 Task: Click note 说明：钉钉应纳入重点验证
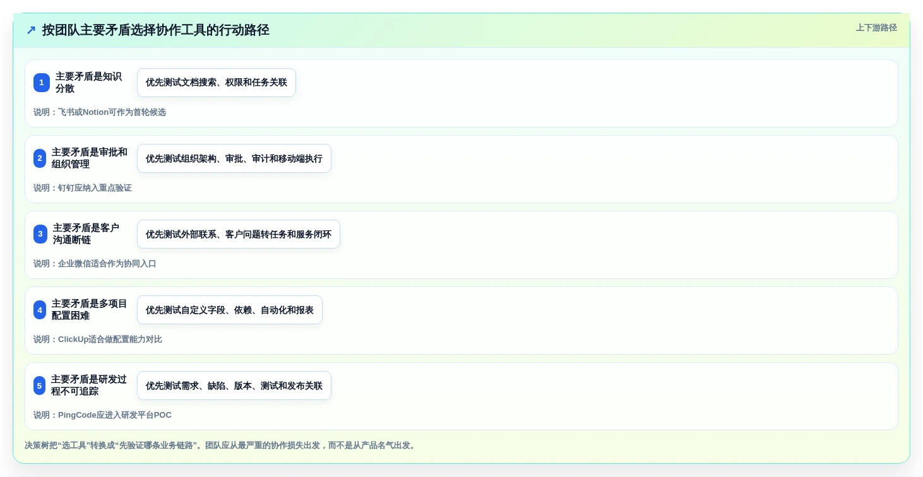coord(83,188)
